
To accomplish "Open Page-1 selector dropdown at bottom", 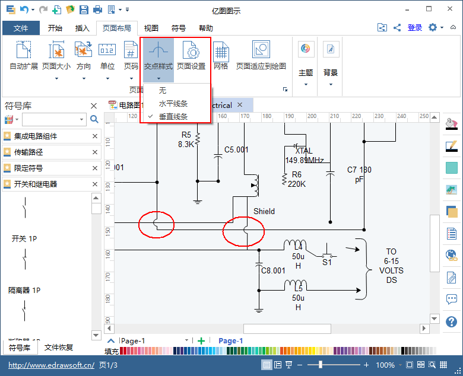I will click(x=186, y=340).
